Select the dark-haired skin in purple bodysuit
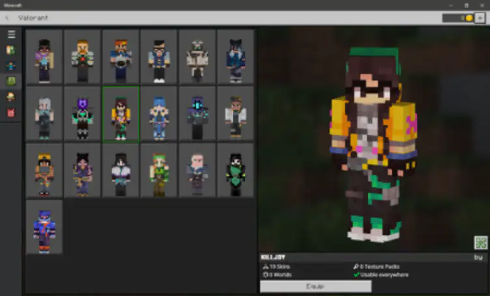Screen dimensions: 490x296 point(83,171)
